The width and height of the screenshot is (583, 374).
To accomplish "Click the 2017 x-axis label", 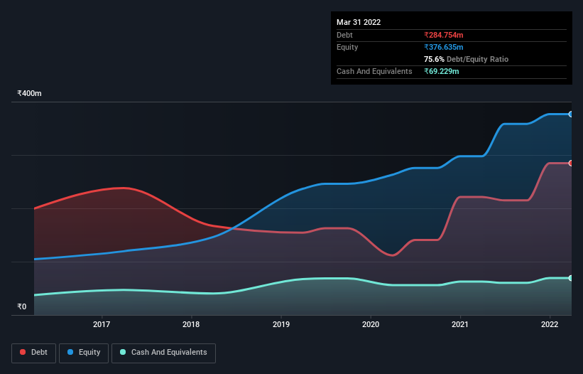I will pos(102,324).
